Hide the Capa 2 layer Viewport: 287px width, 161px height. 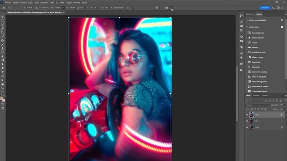coord(247,115)
